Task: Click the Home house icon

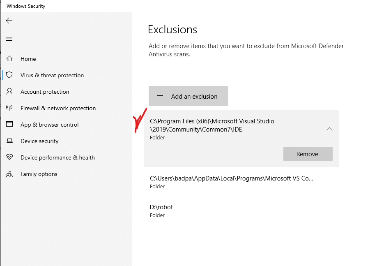Action: pos(9,59)
